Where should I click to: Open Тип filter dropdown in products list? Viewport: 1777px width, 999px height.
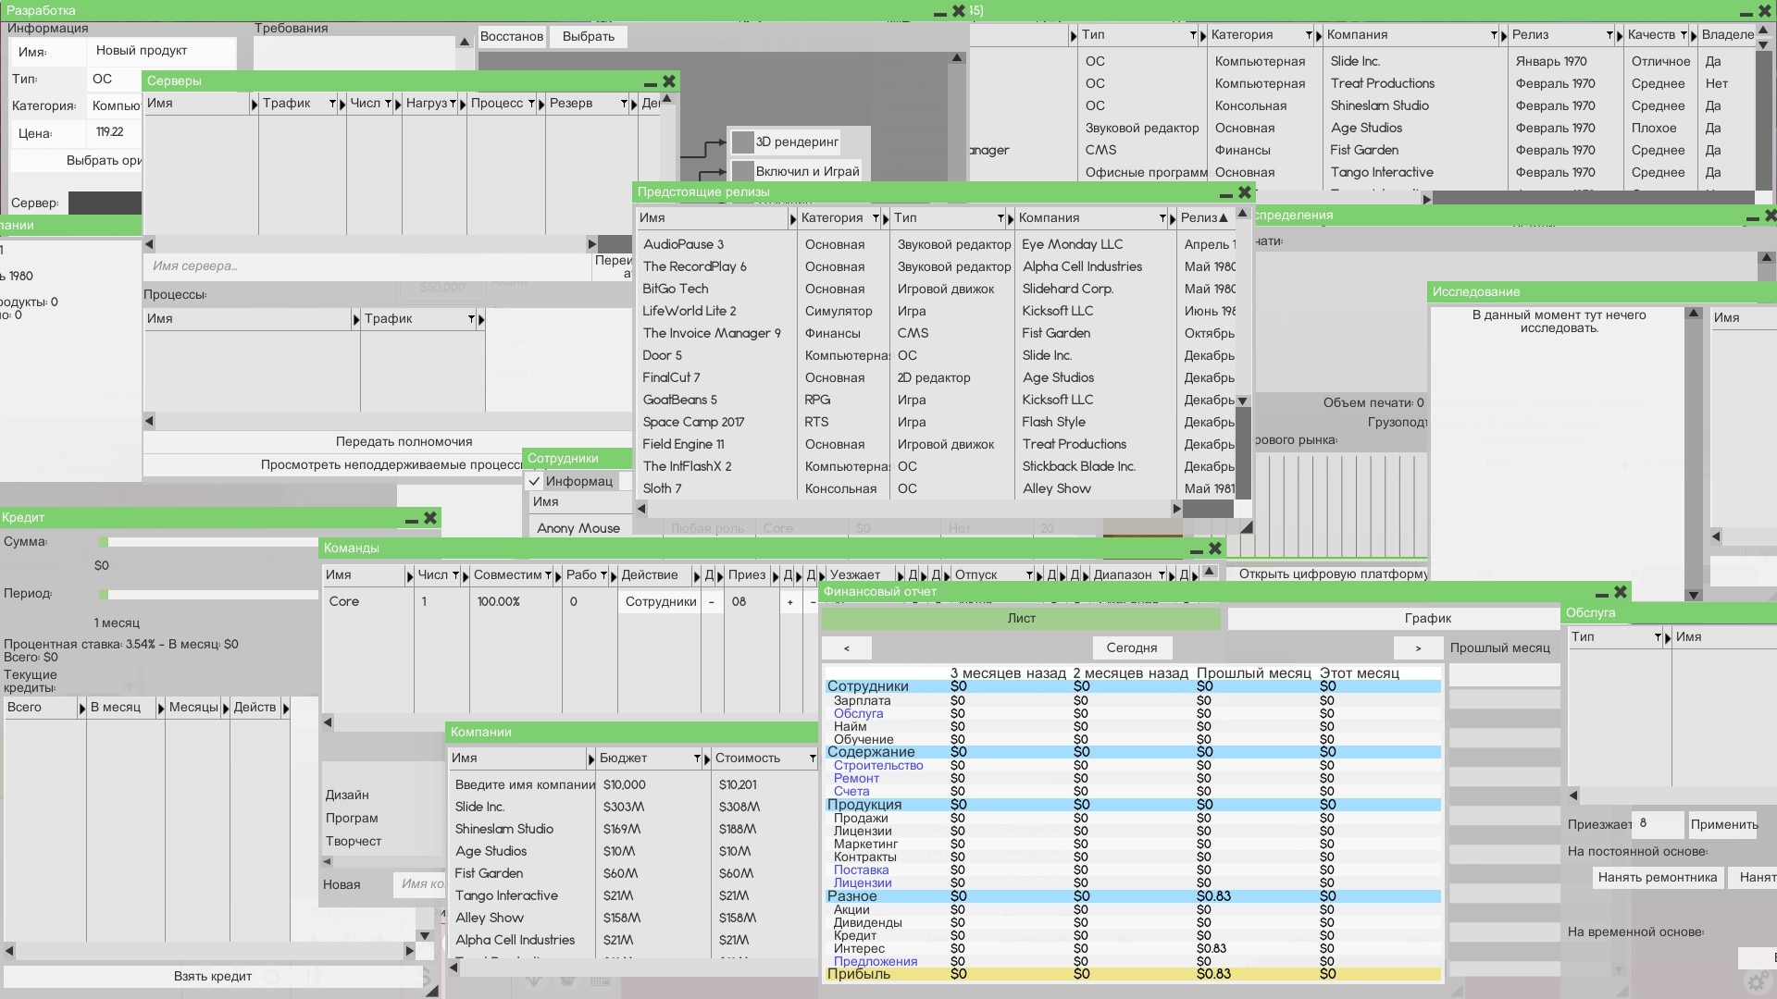coord(1194,35)
